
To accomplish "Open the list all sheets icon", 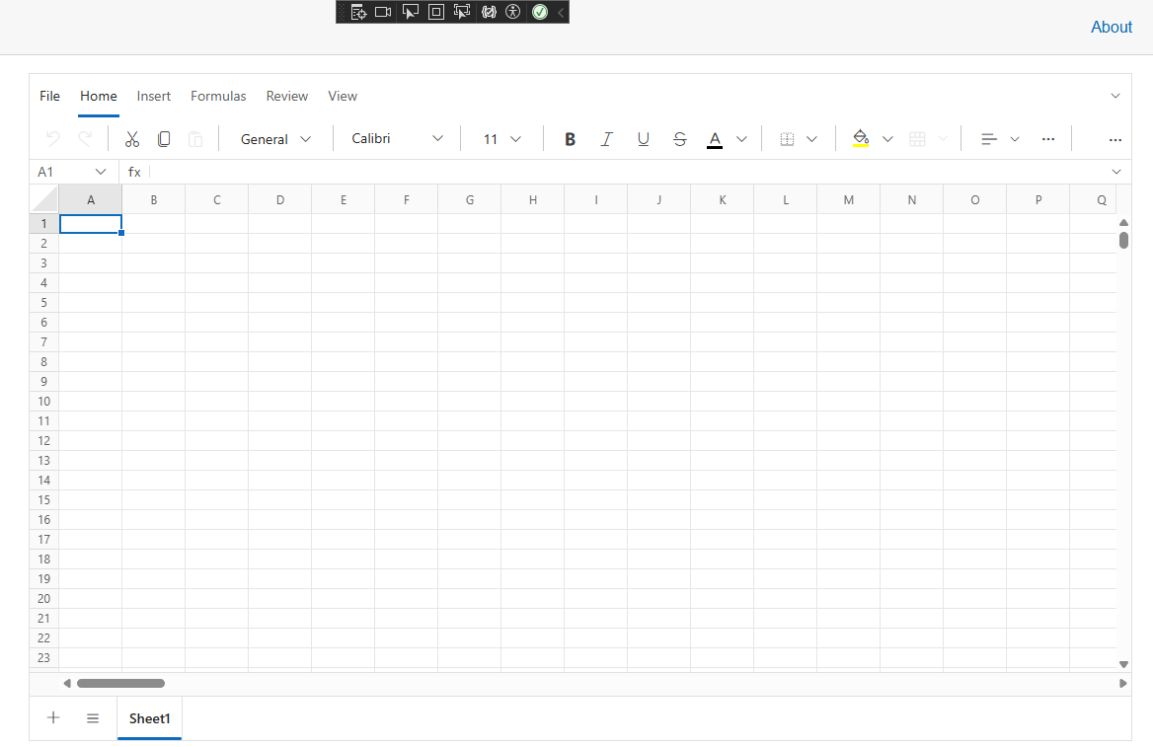I will [x=93, y=718].
